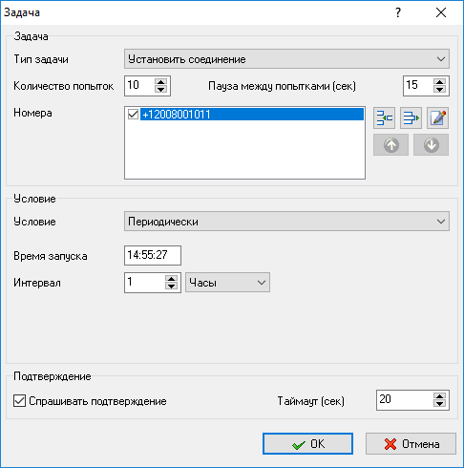Expand the Условие Периодически dropdown
The height and width of the screenshot is (468, 464).
(286, 222)
